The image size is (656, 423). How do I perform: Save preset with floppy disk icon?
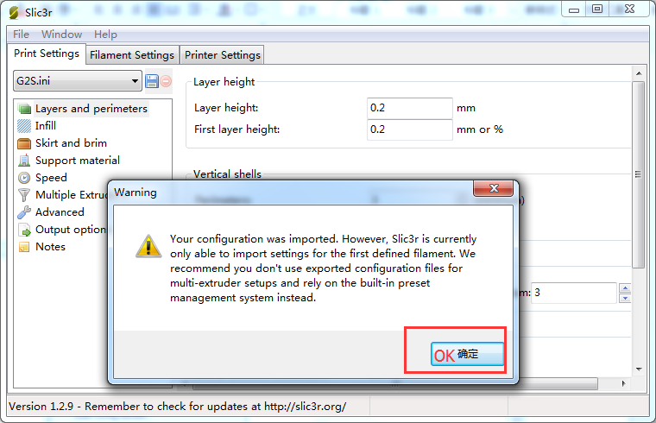[x=151, y=81]
